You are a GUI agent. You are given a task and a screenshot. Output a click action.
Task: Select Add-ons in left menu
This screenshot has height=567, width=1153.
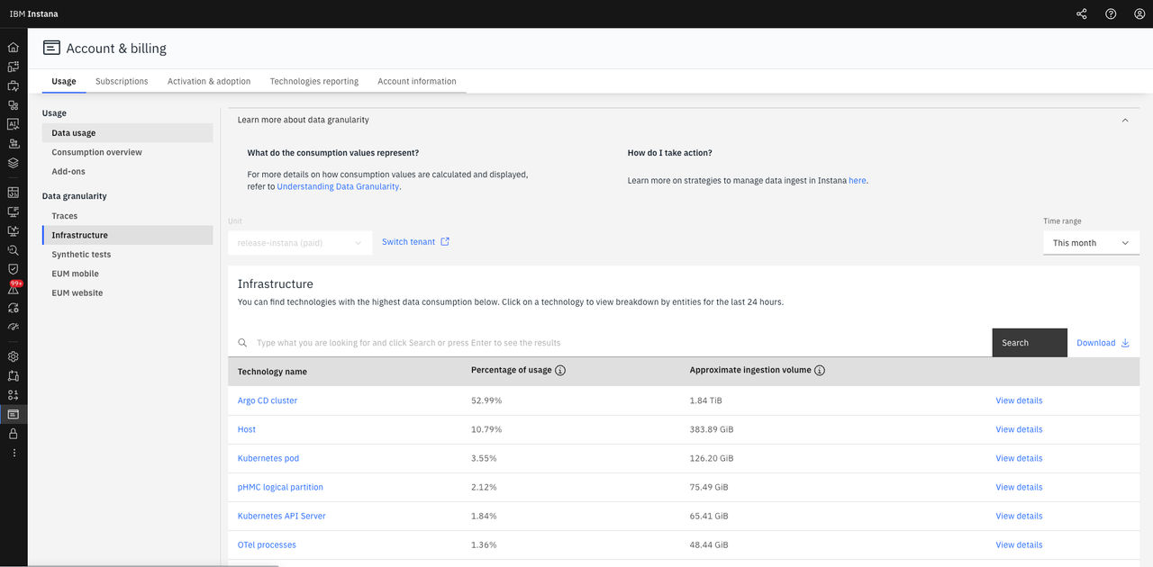click(128, 171)
